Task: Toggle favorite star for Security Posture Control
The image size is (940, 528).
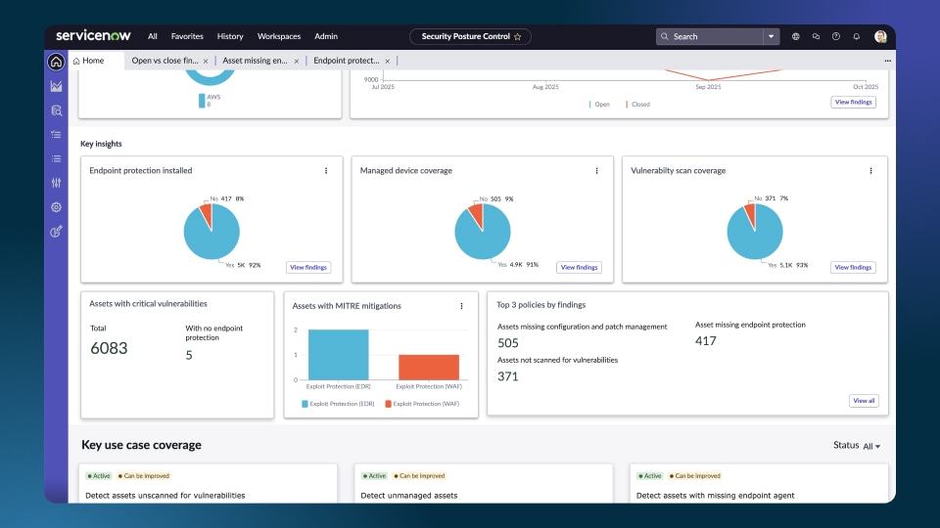Action: click(517, 36)
